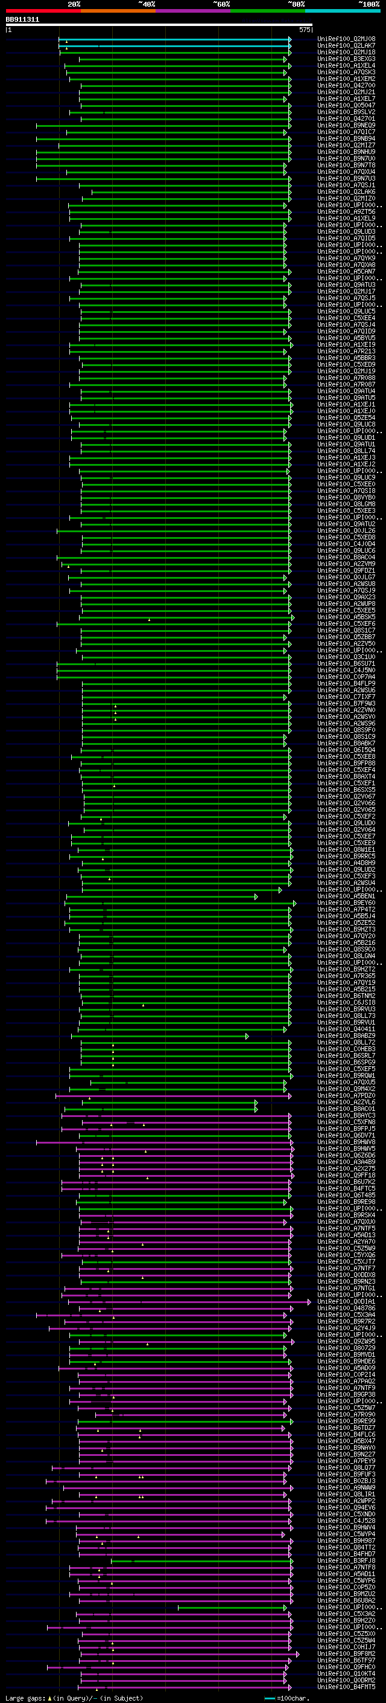This screenshot has height=1703, width=386.
Task: Select hit label UniRef100_A4D8H9
Action: pos(346,863)
